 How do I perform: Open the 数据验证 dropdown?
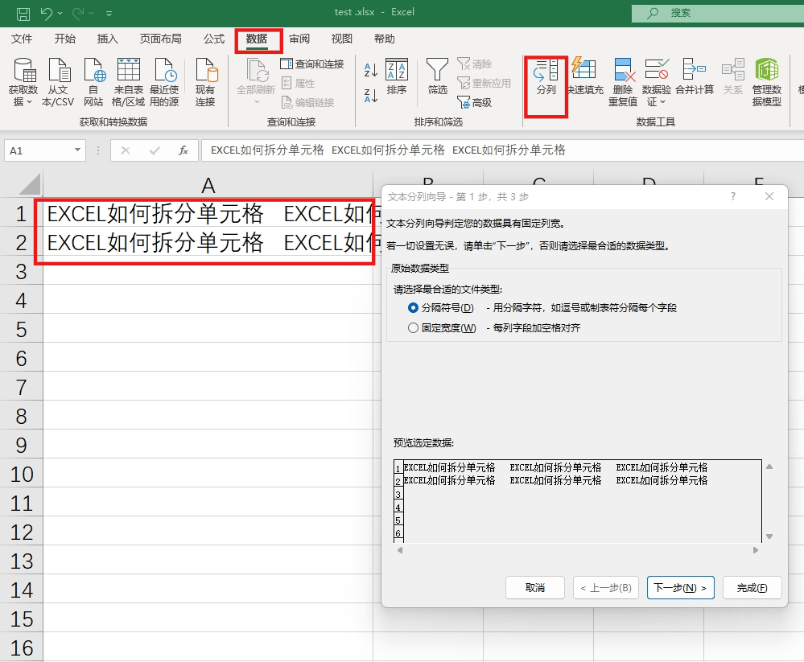[657, 82]
